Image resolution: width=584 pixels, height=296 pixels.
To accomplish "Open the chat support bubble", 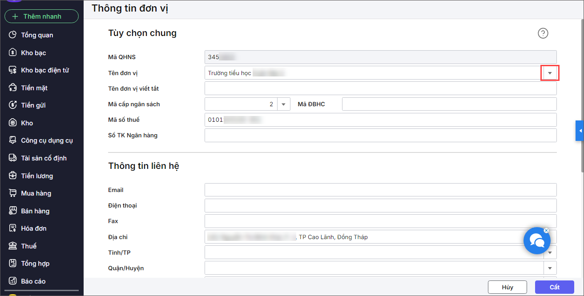I will (x=537, y=241).
